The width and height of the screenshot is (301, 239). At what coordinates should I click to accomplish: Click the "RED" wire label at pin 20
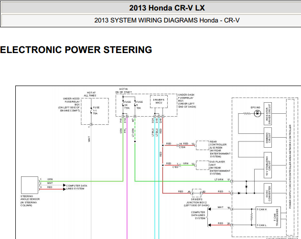[221, 223]
